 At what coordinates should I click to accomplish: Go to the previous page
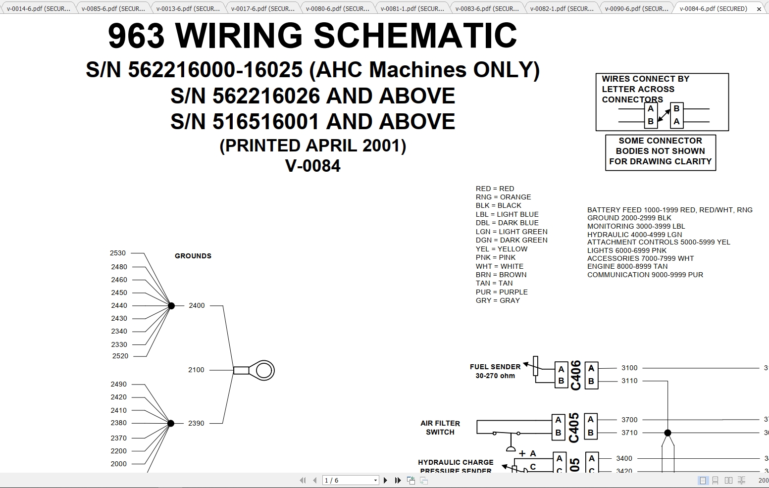click(x=315, y=480)
